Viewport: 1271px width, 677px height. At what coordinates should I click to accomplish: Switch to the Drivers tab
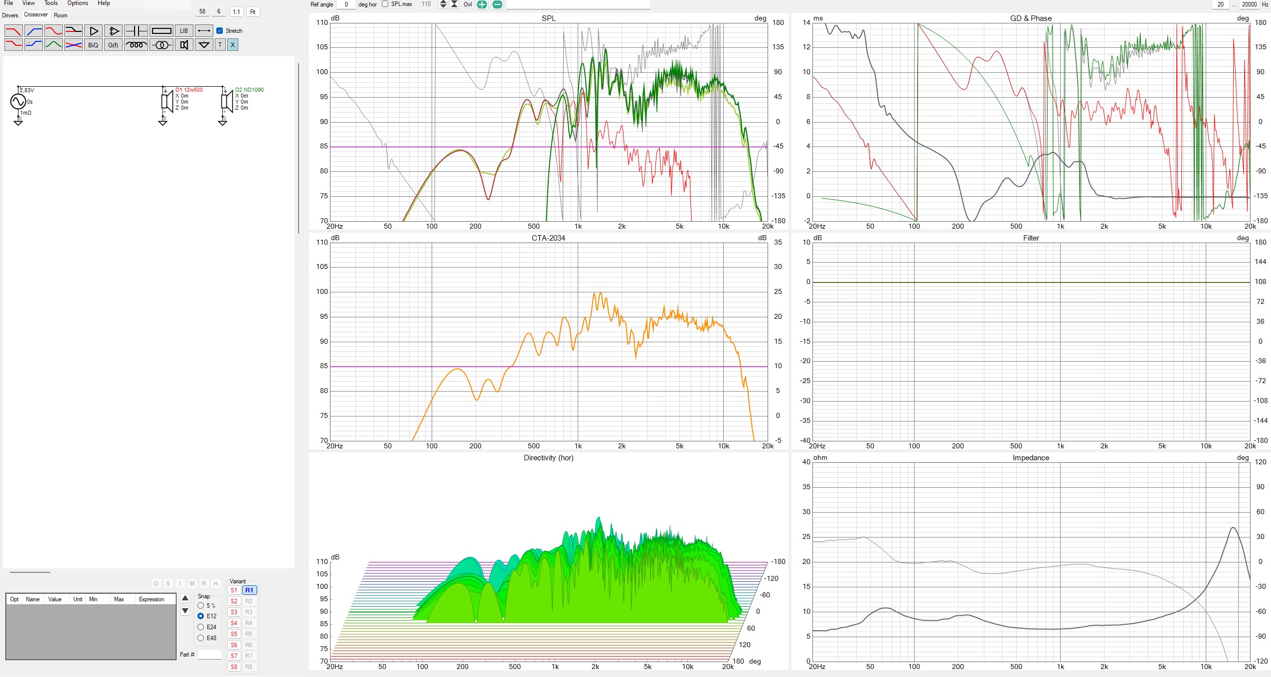click(x=10, y=15)
